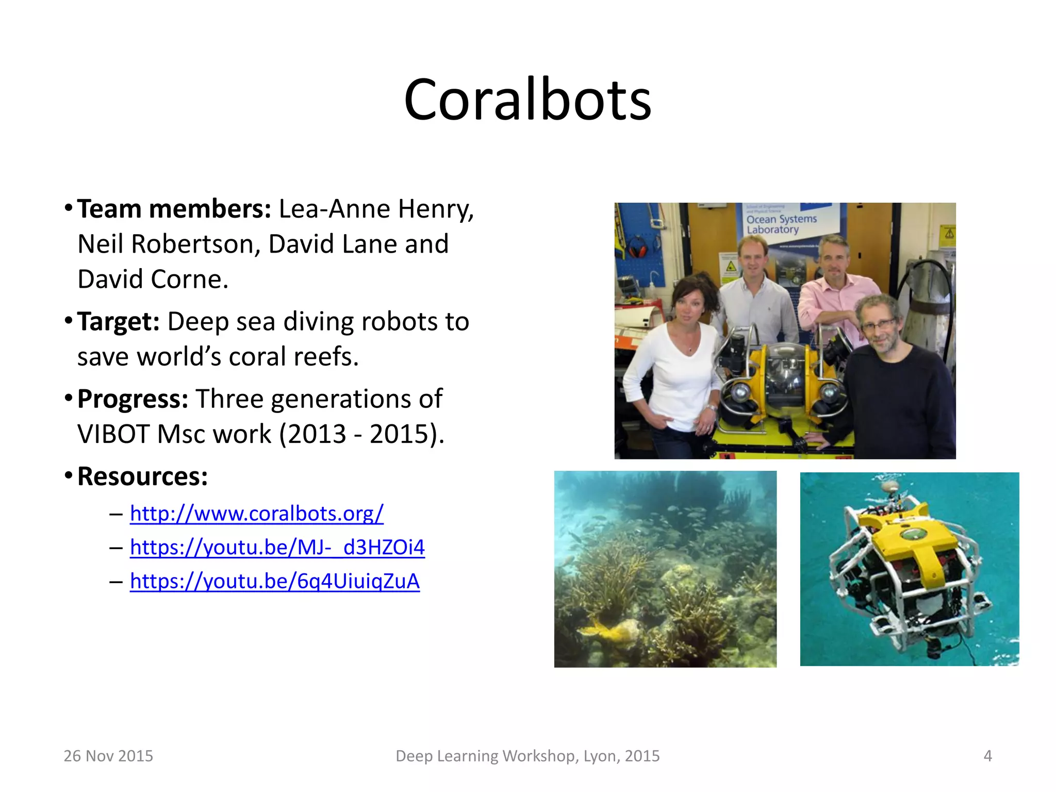Viewport: 1056px width, 792px height.
Task: Click slide number 4 in footer
Action: coord(987,756)
